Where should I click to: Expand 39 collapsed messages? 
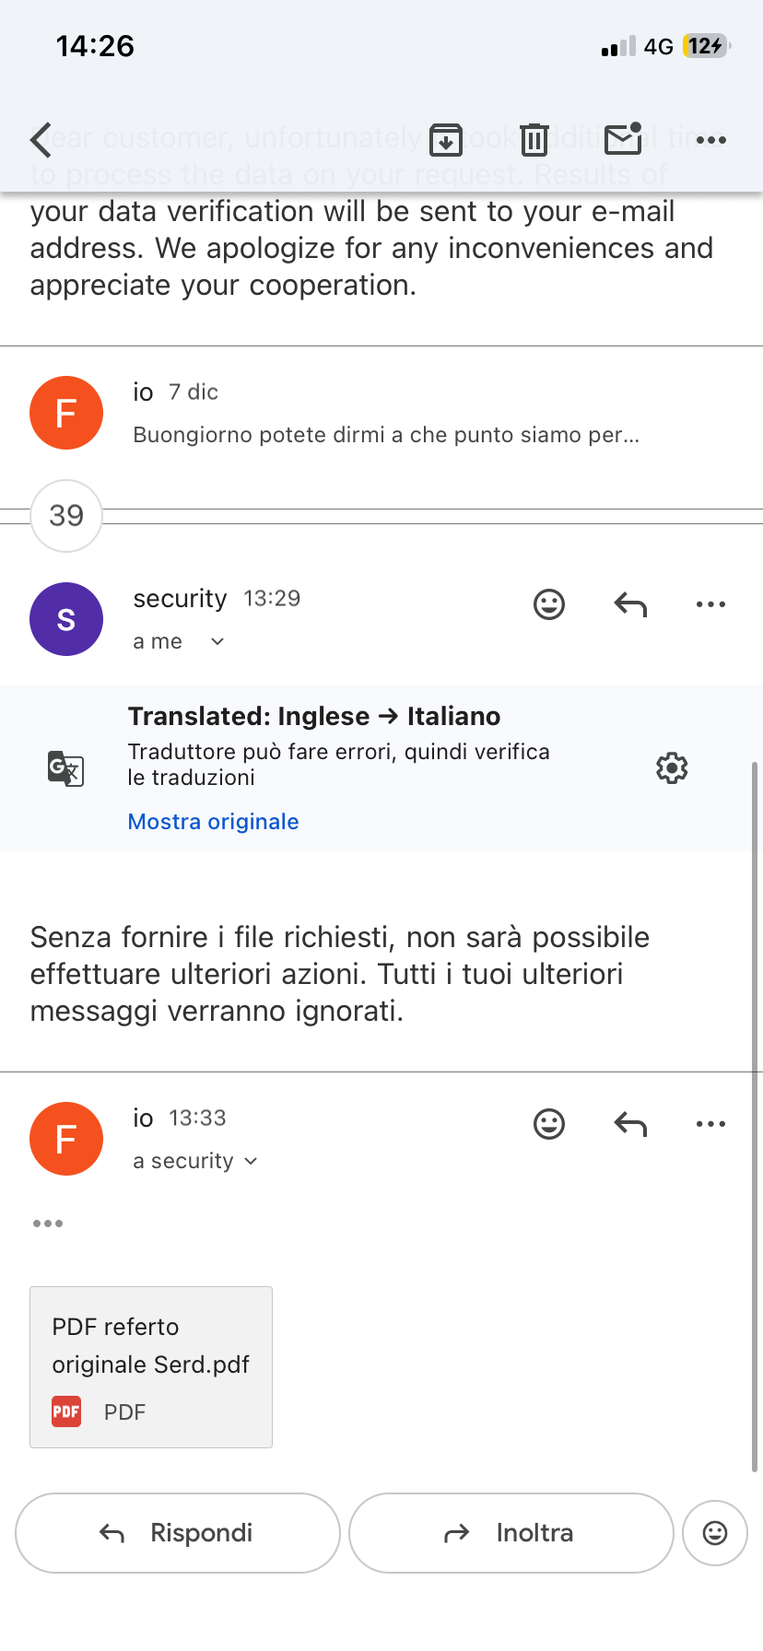66,516
